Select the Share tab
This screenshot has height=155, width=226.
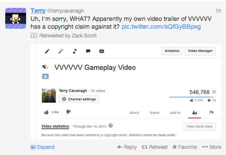tap(155, 113)
